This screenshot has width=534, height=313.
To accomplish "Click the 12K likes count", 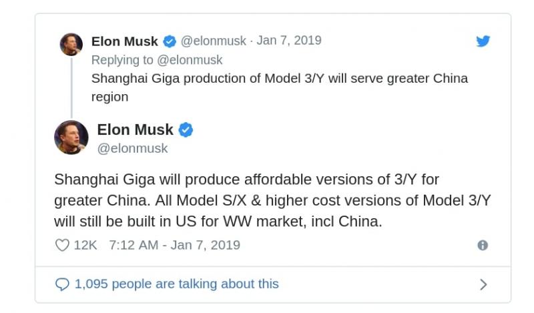I will [85, 245].
